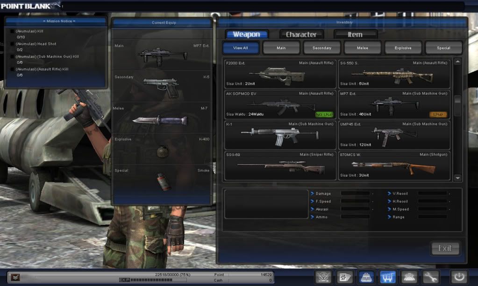Click the Exit button

click(445, 248)
